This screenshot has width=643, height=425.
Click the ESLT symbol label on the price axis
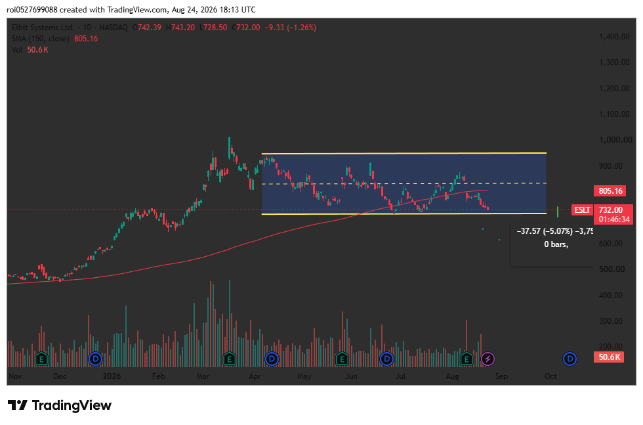coord(582,210)
